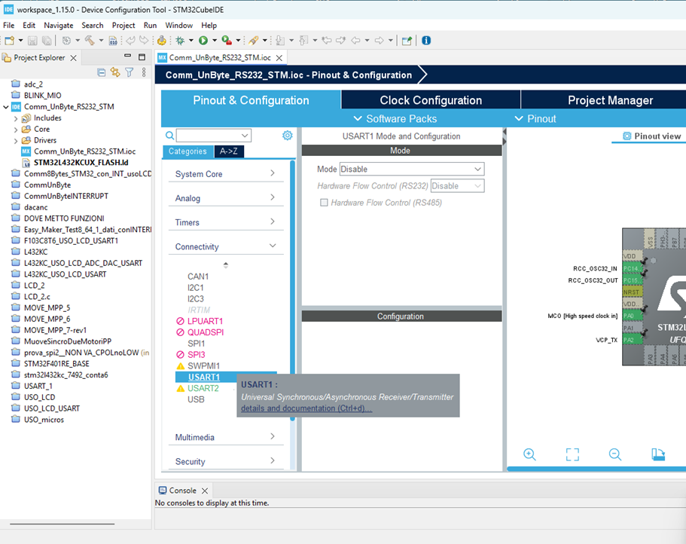Open details and documentation link for USART1
The image size is (686, 544).
pos(306,408)
